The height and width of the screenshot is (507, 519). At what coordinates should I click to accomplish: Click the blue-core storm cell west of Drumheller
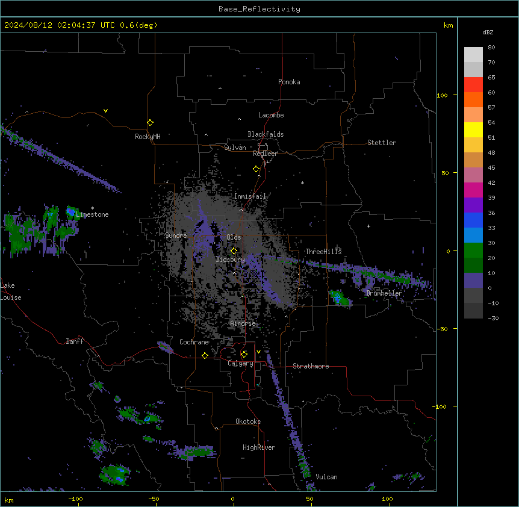[x=338, y=297]
